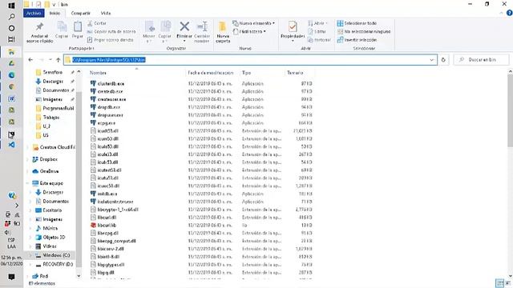Click Historial in the Abrir group

click(319, 40)
